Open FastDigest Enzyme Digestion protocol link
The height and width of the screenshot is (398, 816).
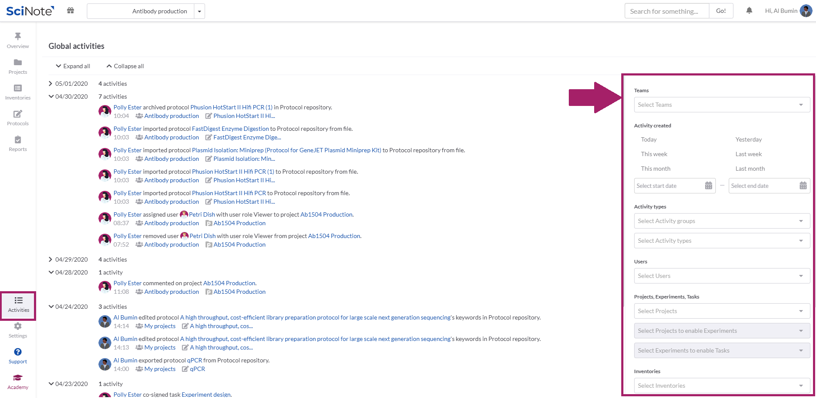230,129
